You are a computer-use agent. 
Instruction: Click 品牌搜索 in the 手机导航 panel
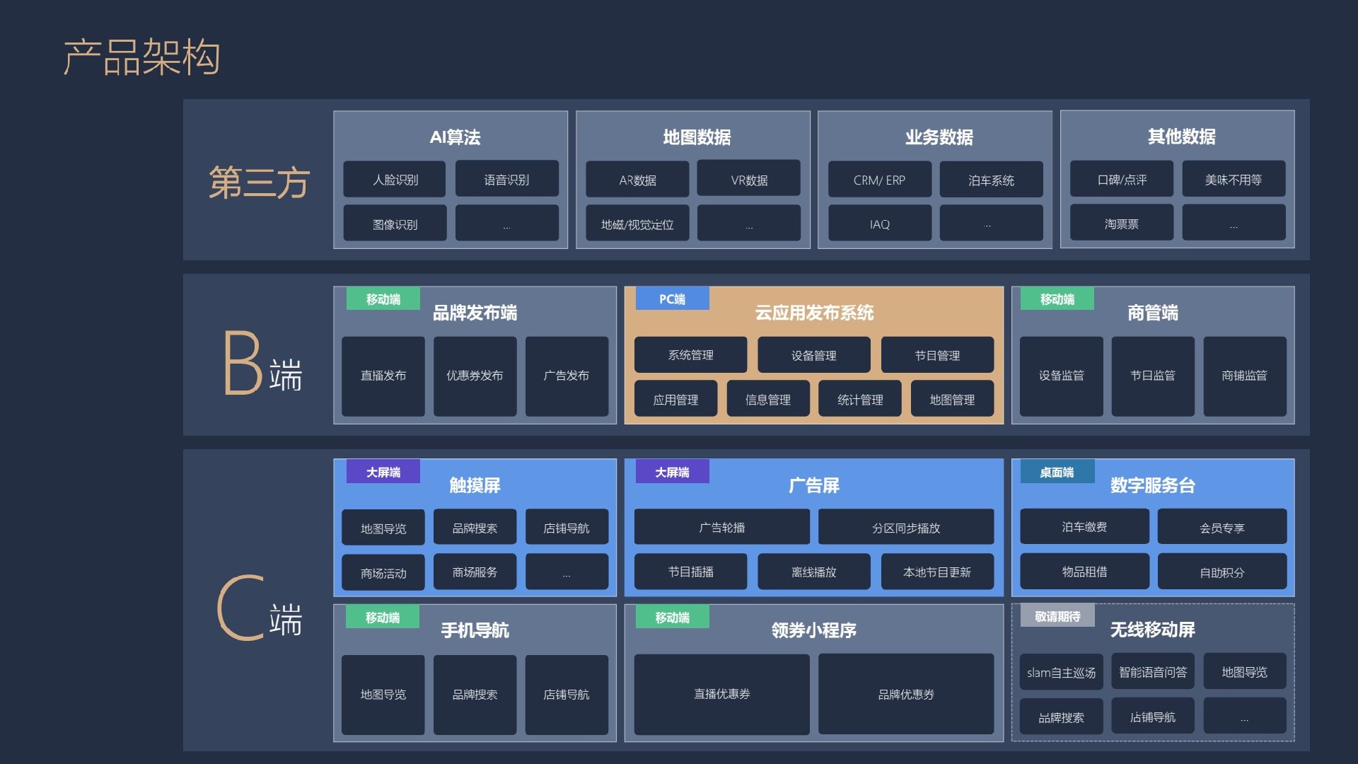pyautogui.click(x=475, y=695)
